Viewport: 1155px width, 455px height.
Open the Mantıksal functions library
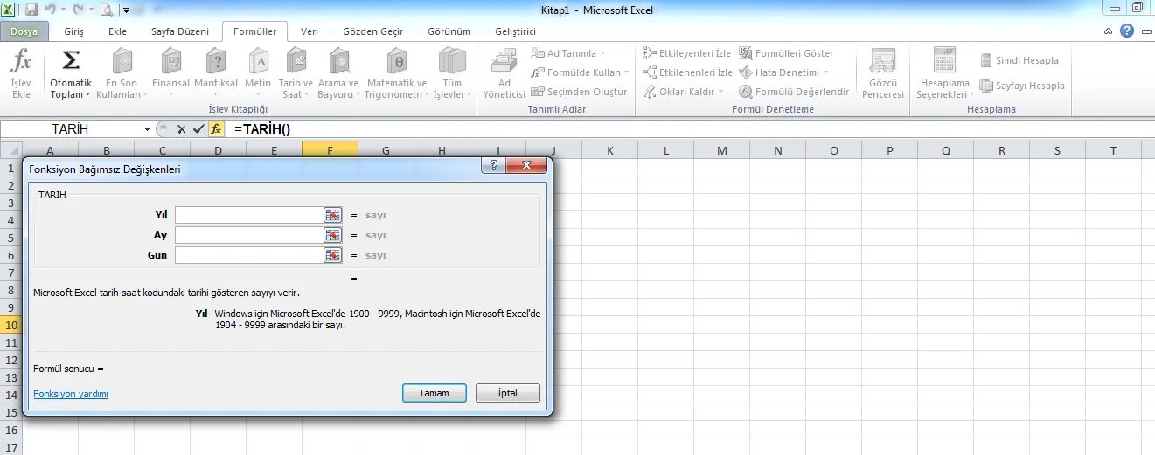215,73
